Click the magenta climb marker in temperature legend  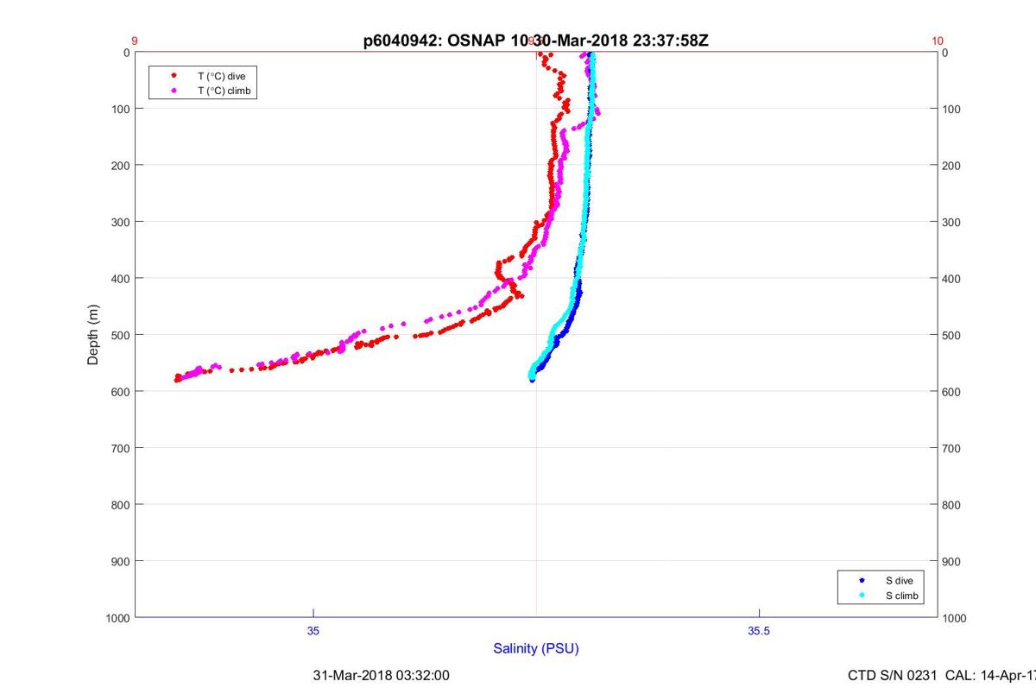click(x=174, y=90)
